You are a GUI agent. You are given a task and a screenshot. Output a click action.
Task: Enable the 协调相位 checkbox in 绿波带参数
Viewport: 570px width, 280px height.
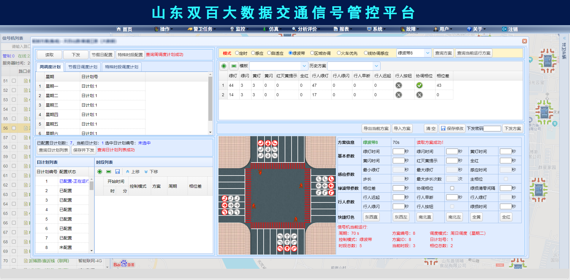pyautogui.click(x=452, y=188)
